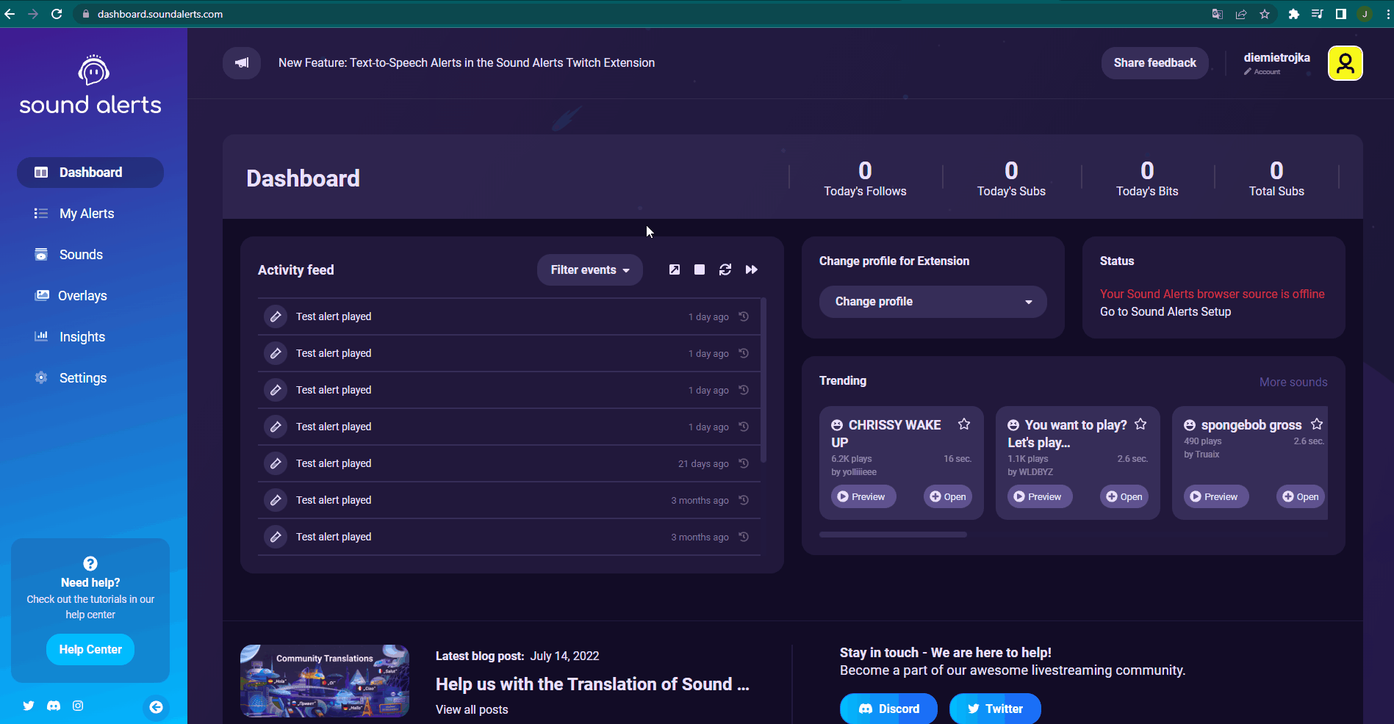This screenshot has width=1394, height=724.
Task: Click Go to Sound Alerts Setup
Action: tap(1165, 311)
